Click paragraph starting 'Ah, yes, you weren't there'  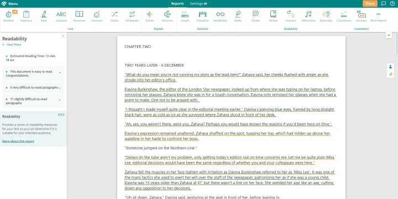pos(228,124)
